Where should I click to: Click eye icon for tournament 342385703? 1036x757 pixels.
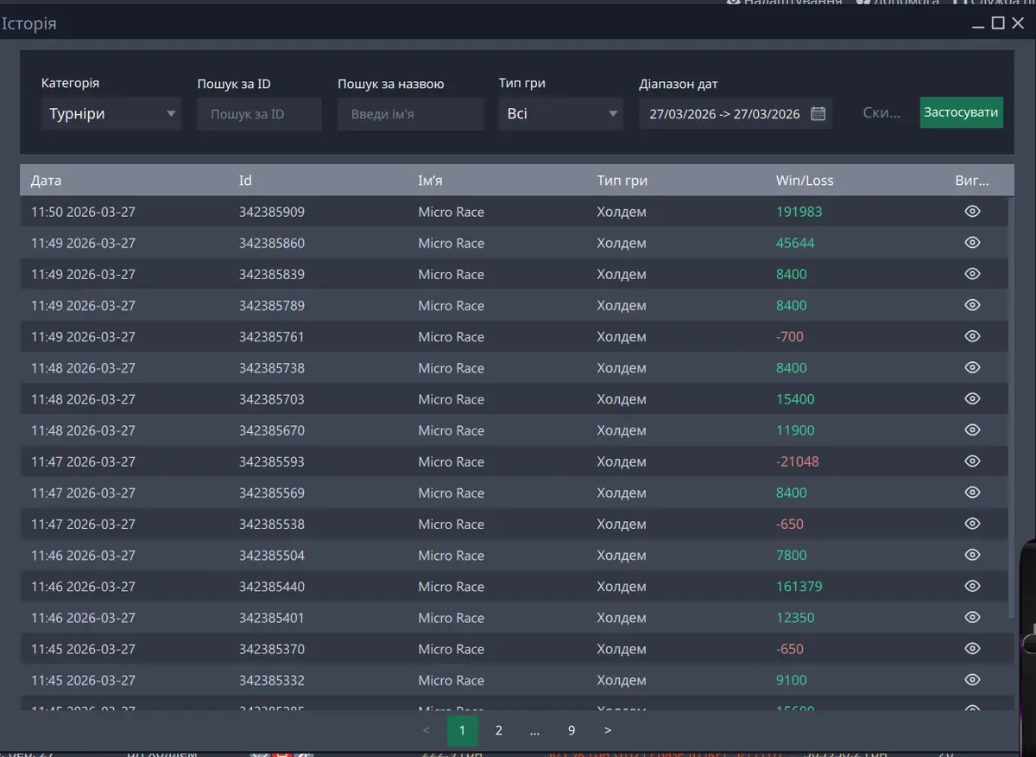coord(972,399)
